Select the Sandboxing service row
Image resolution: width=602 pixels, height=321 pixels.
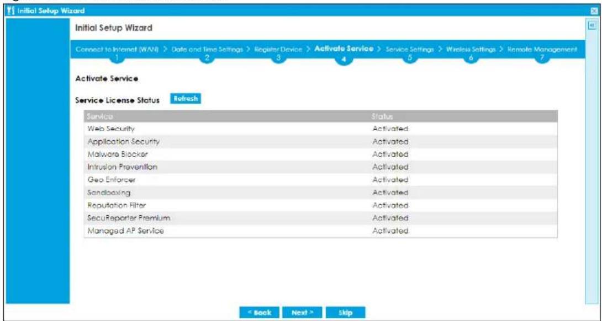pos(320,192)
